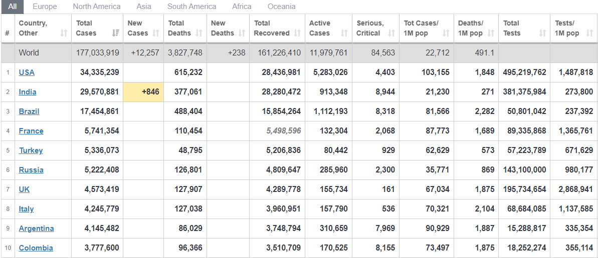Switch to the Asia tab

pos(144,6)
